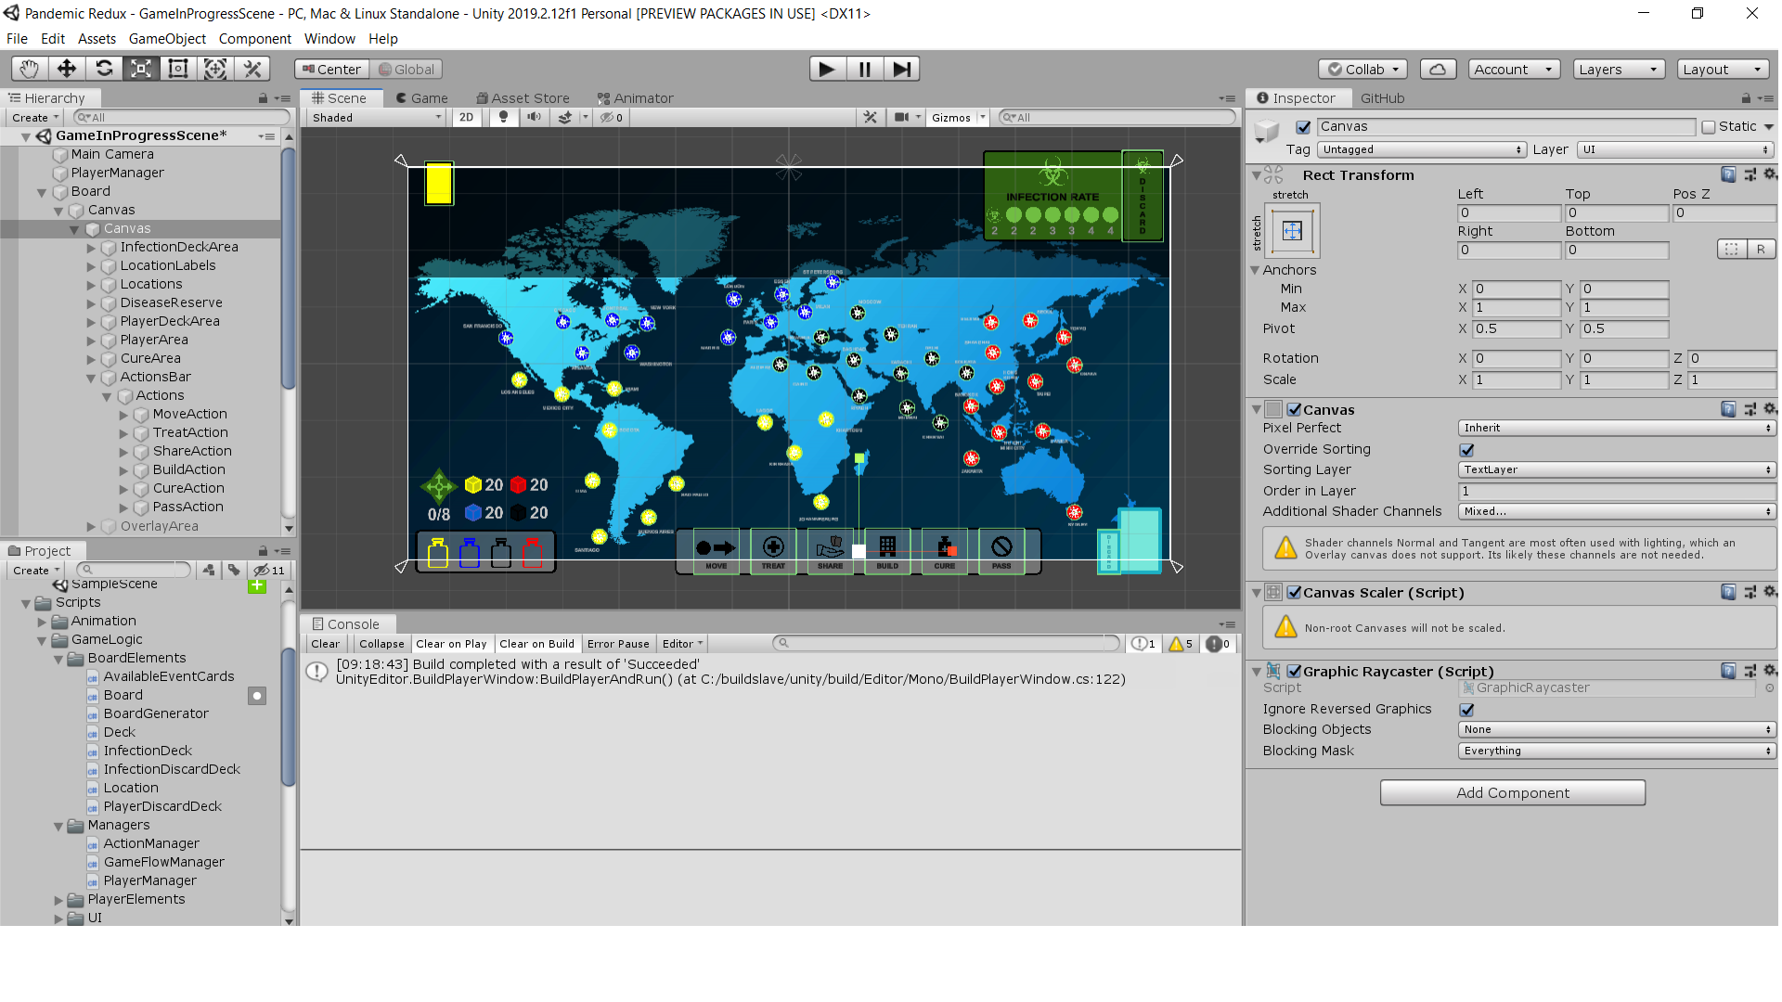Toggle scene audio speaker icon
Screen dimensions: 1782x1002
[534, 117]
